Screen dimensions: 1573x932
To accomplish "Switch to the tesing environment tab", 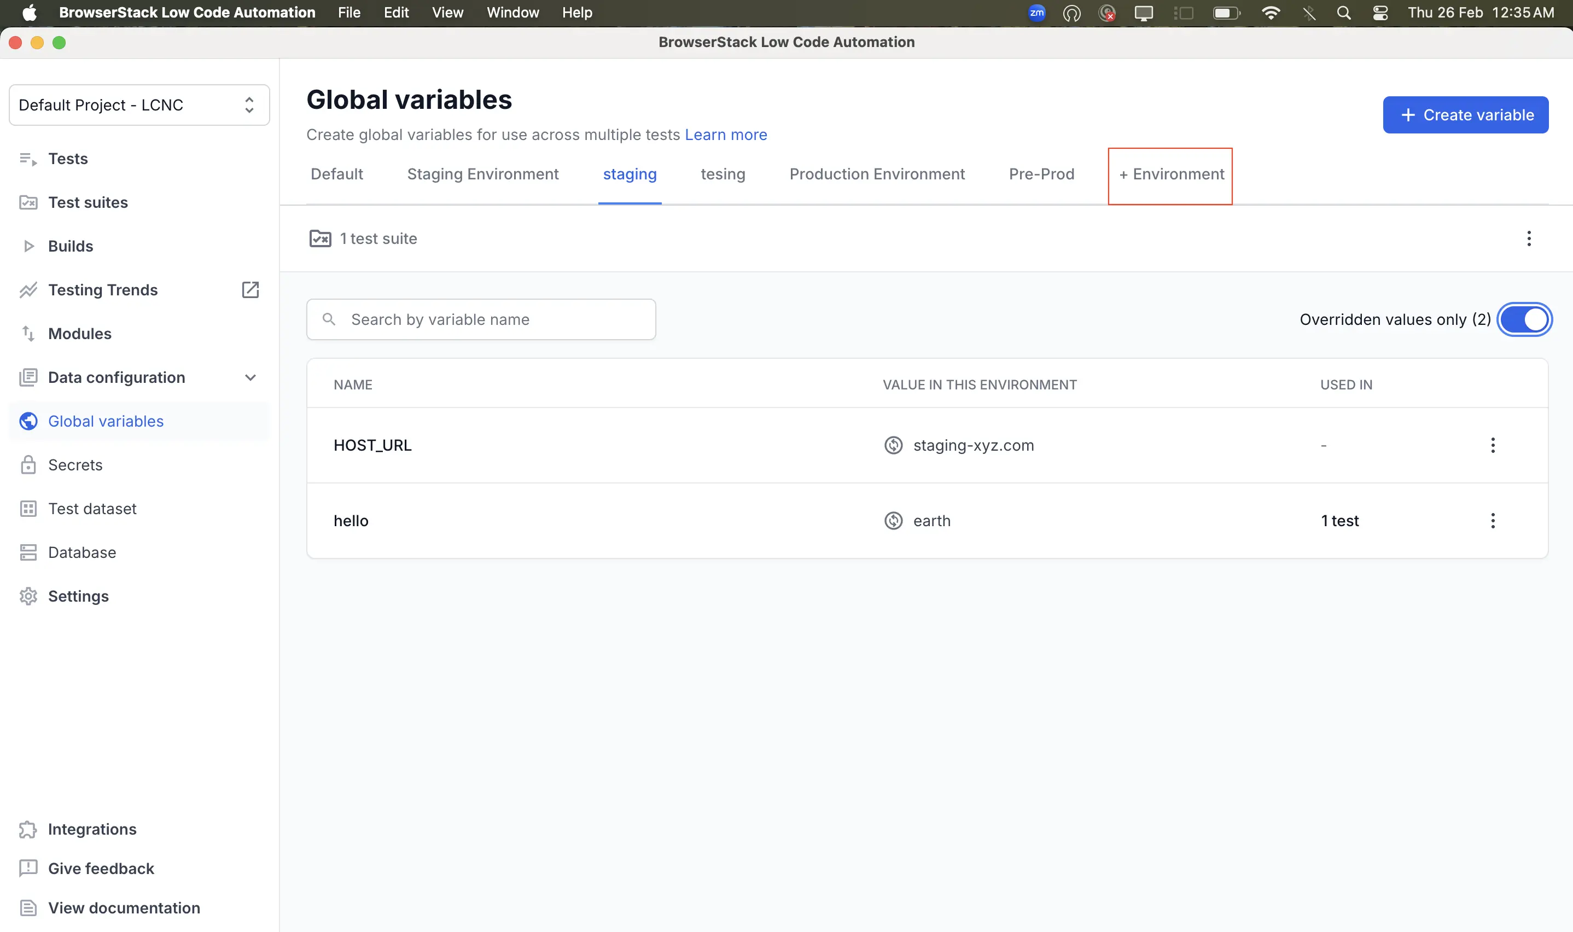I will (722, 174).
